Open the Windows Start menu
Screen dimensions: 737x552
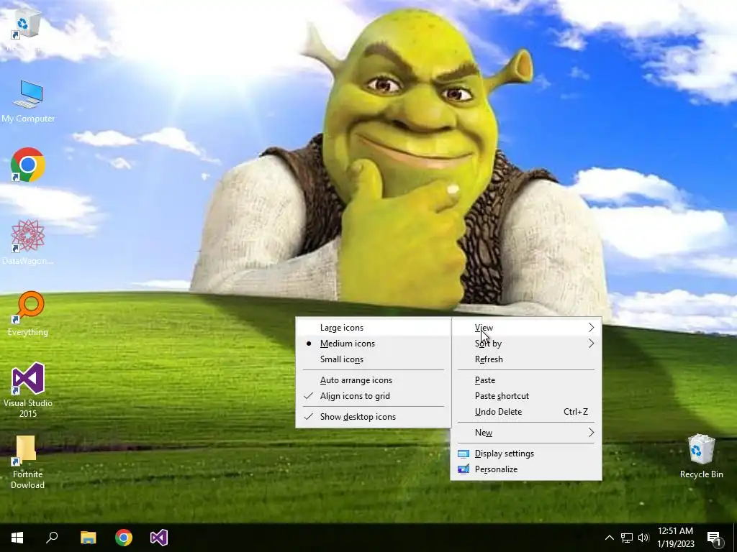[17, 538]
